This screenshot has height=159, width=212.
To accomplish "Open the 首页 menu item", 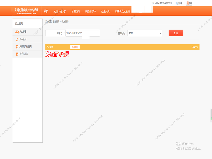I will [46, 11].
